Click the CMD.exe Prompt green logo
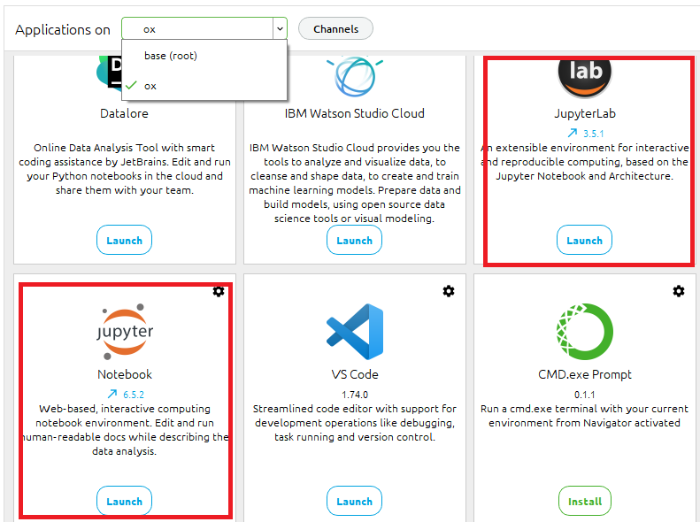Viewport: 700px width, 522px height. 585,332
